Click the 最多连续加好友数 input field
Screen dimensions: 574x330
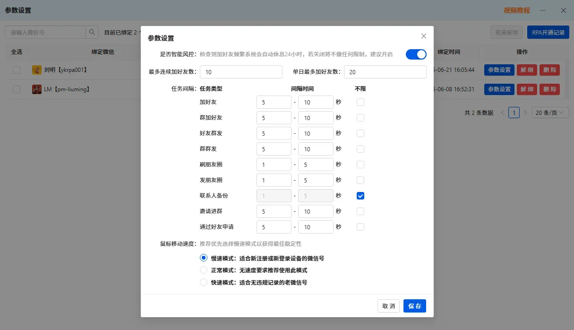241,71
